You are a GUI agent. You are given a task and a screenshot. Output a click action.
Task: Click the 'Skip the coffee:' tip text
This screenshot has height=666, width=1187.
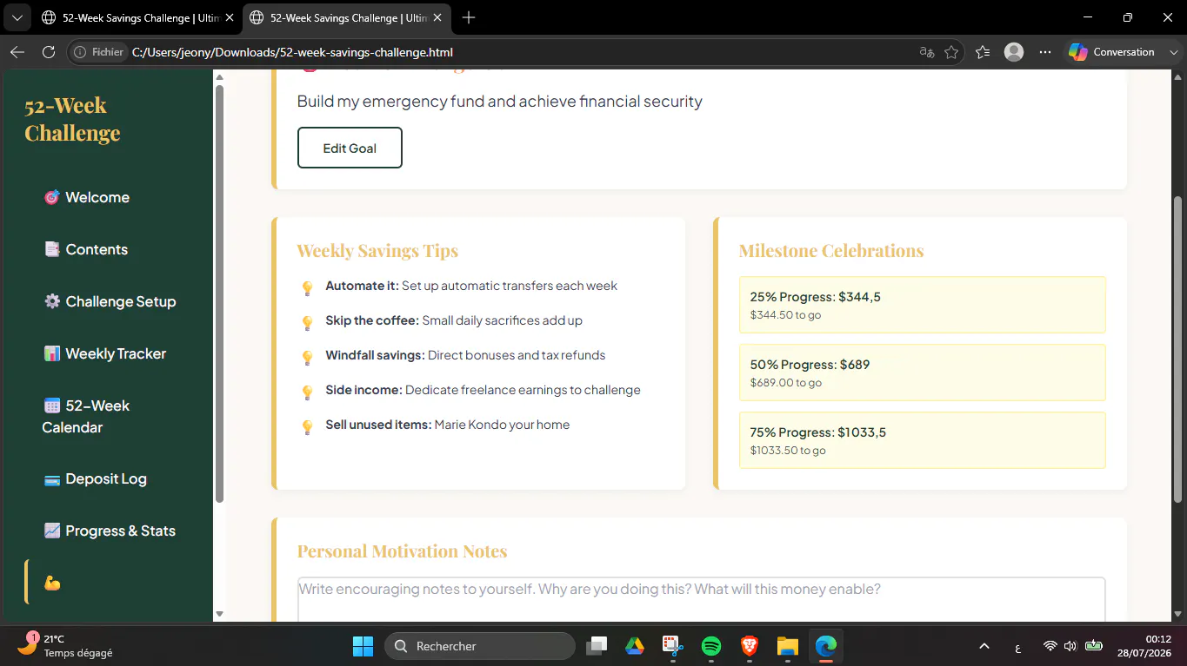tap(372, 320)
